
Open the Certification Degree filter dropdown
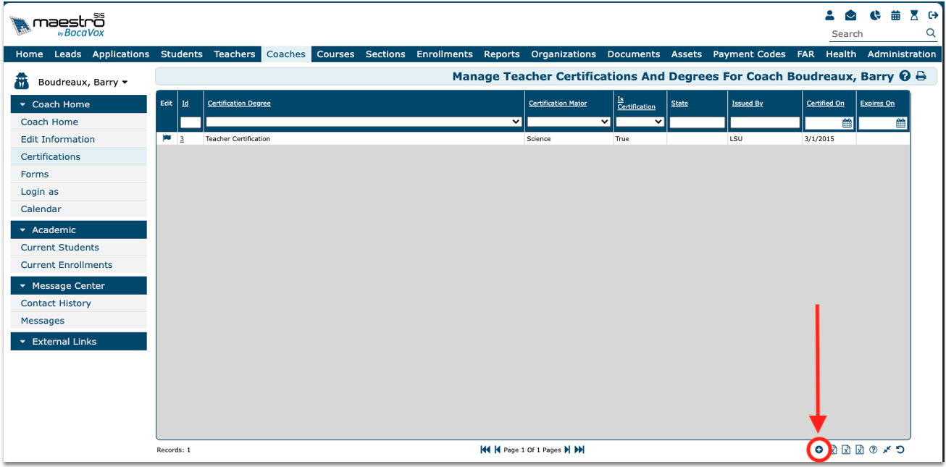coord(516,122)
